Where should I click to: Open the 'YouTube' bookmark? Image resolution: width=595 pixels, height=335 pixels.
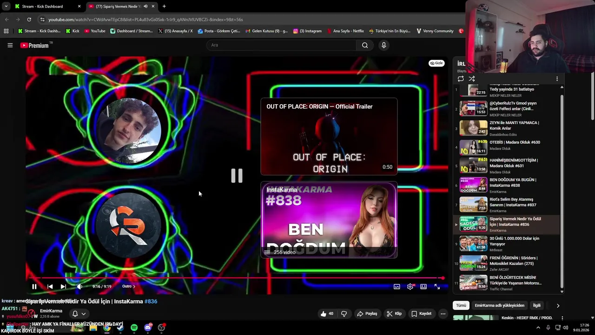[x=95, y=31]
